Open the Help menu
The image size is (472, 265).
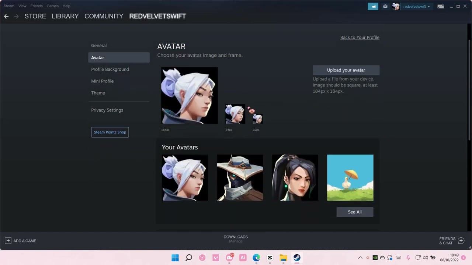tap(66, 6)
